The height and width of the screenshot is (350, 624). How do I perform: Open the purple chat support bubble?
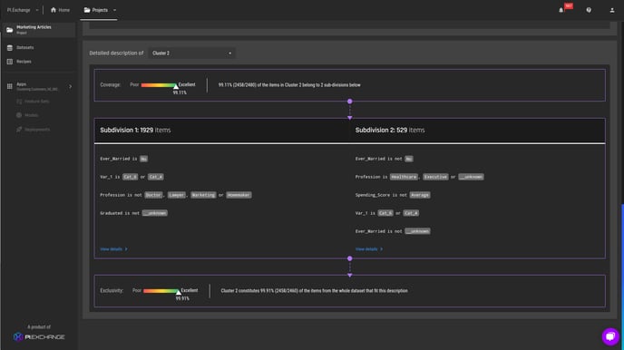tap(610, 336)
